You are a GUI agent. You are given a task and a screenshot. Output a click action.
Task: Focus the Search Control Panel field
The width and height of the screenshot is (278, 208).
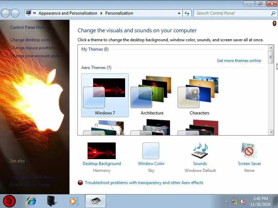232,13
